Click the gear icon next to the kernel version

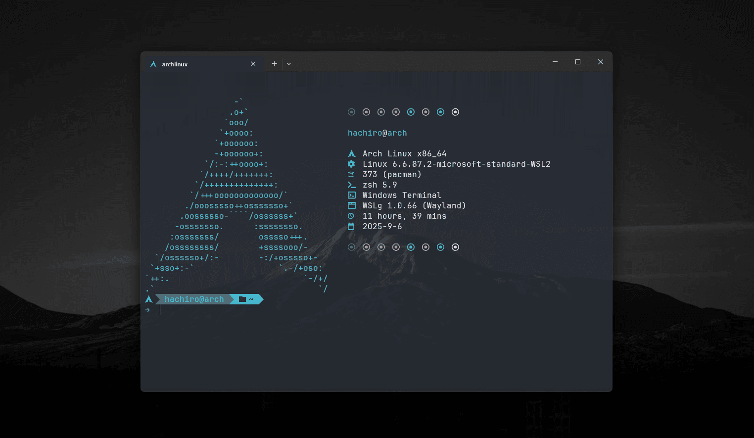pos(351,164)
